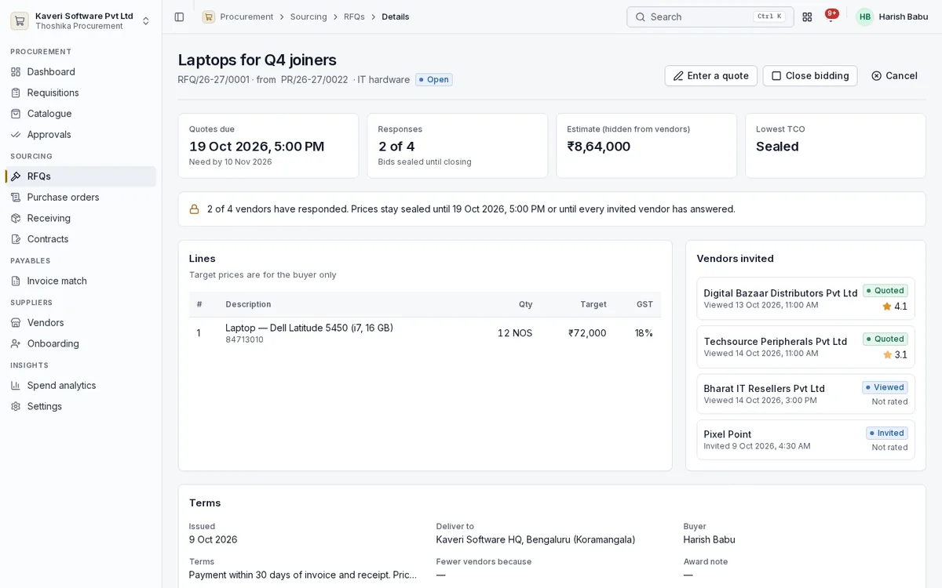Select the Bharat IT Resellers vendor card

pyautogui.click(x=805, y=394)
